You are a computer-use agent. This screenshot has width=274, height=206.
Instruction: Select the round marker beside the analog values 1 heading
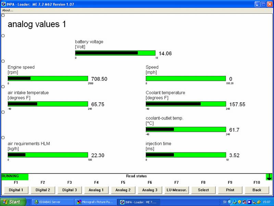[3, 15]
